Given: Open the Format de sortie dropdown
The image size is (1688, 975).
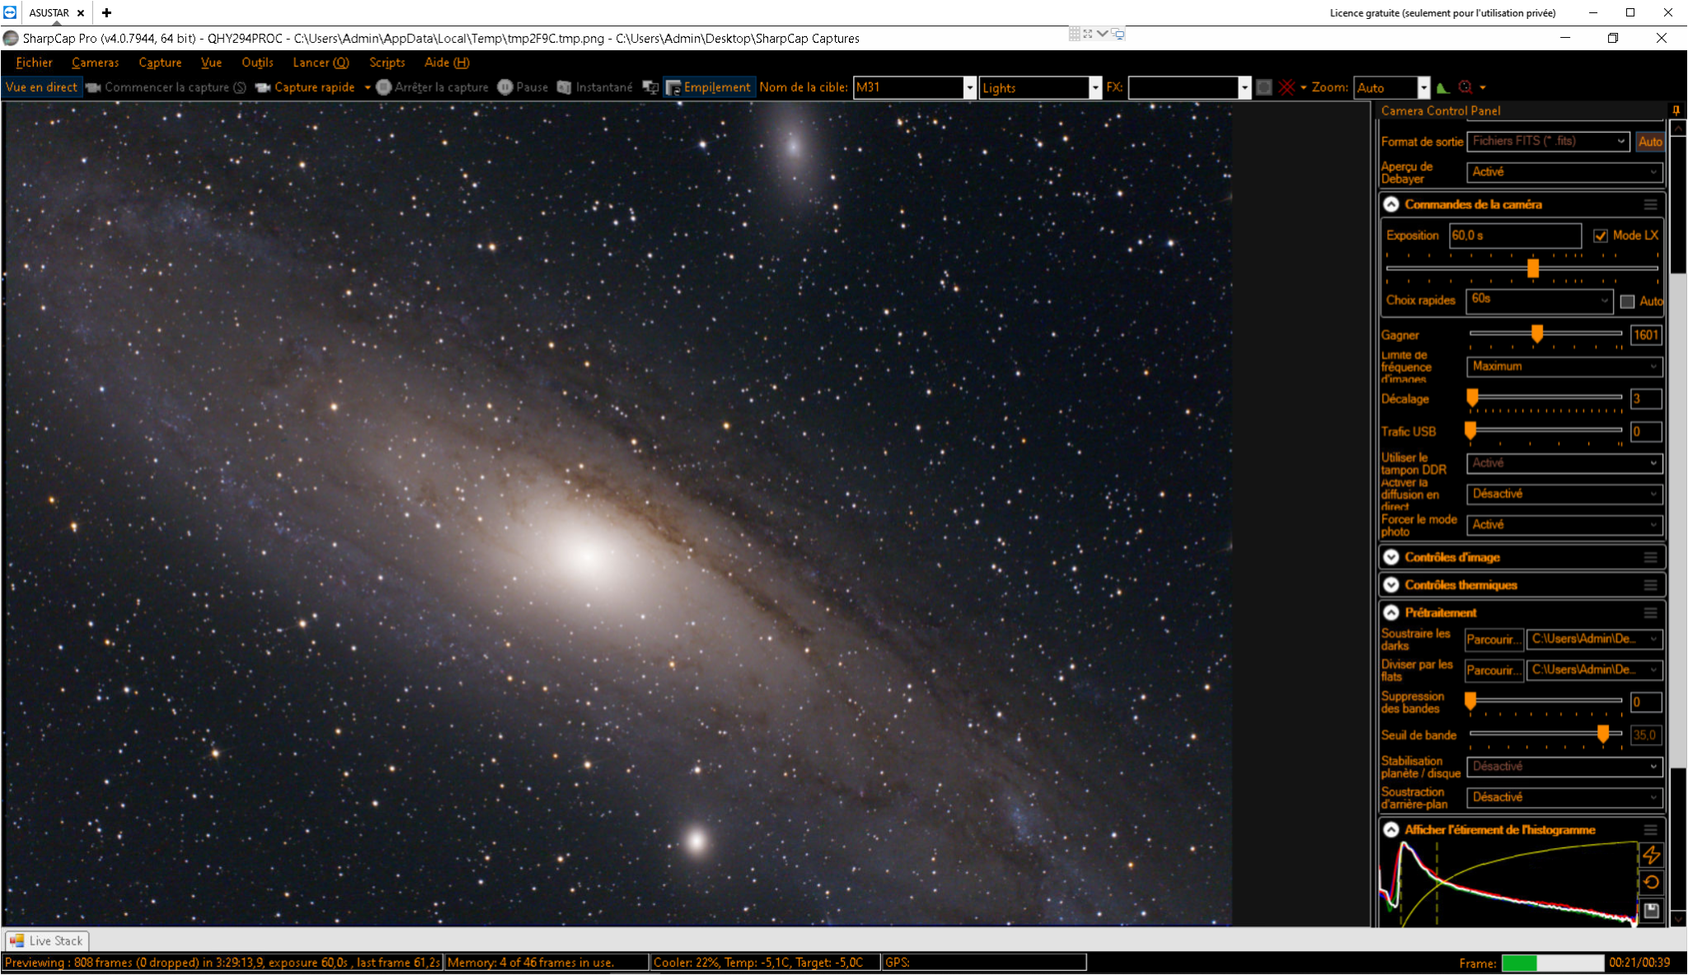Looking at the screenshot, I should tap(1549, 141).
